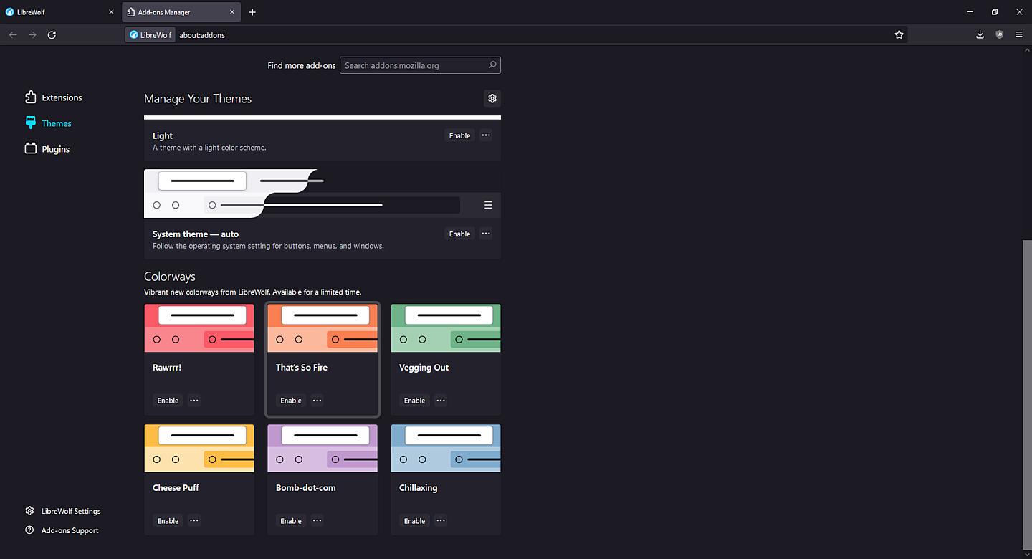The image size is (1032, 559).
Task: Select Themes in the sidebar
Action: point(48,123)
